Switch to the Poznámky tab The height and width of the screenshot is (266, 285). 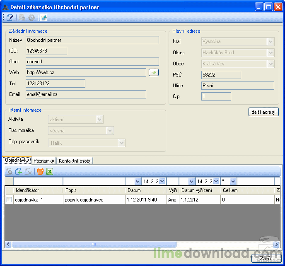(x=44, y=161)
